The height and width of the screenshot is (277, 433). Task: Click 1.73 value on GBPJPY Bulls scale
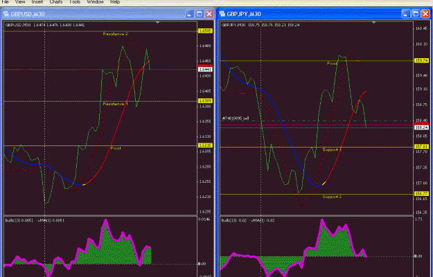[418, 220]
